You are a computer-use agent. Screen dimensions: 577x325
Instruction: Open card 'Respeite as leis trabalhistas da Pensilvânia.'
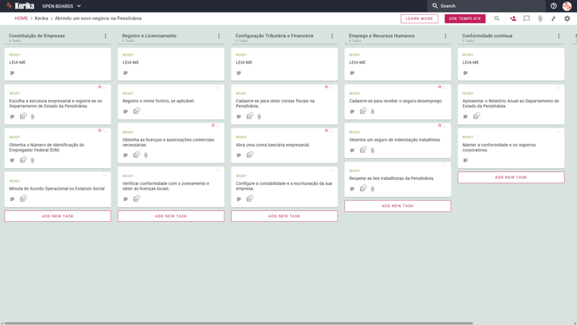pyautogui.click(x=398, y=179)
